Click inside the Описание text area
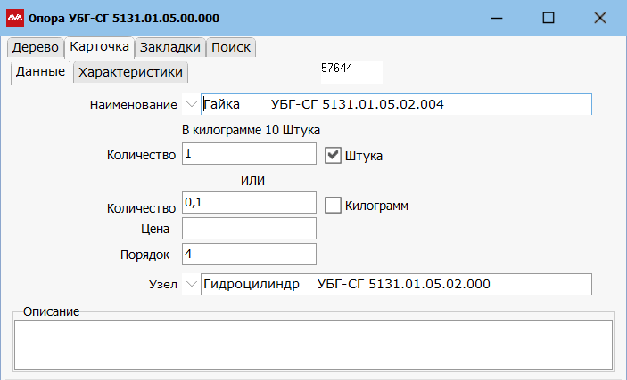The width and height of the screenshot is (627, 380). point(312,344)
